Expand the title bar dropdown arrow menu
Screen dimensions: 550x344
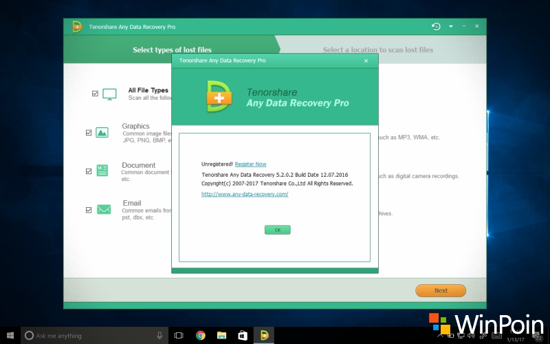click(451, 26)
